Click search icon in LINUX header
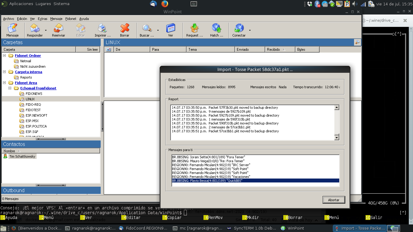The width and height of the screenshot is (413, 232). point(357,43)
